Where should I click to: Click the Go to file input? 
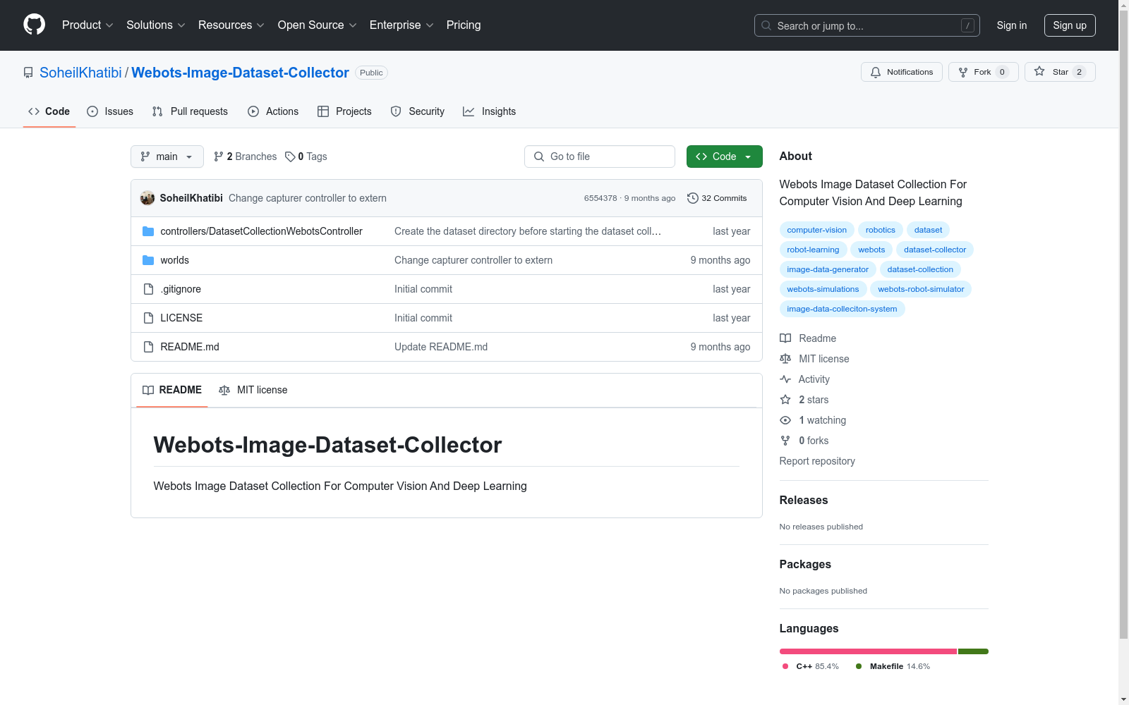(x=600, y=157)
